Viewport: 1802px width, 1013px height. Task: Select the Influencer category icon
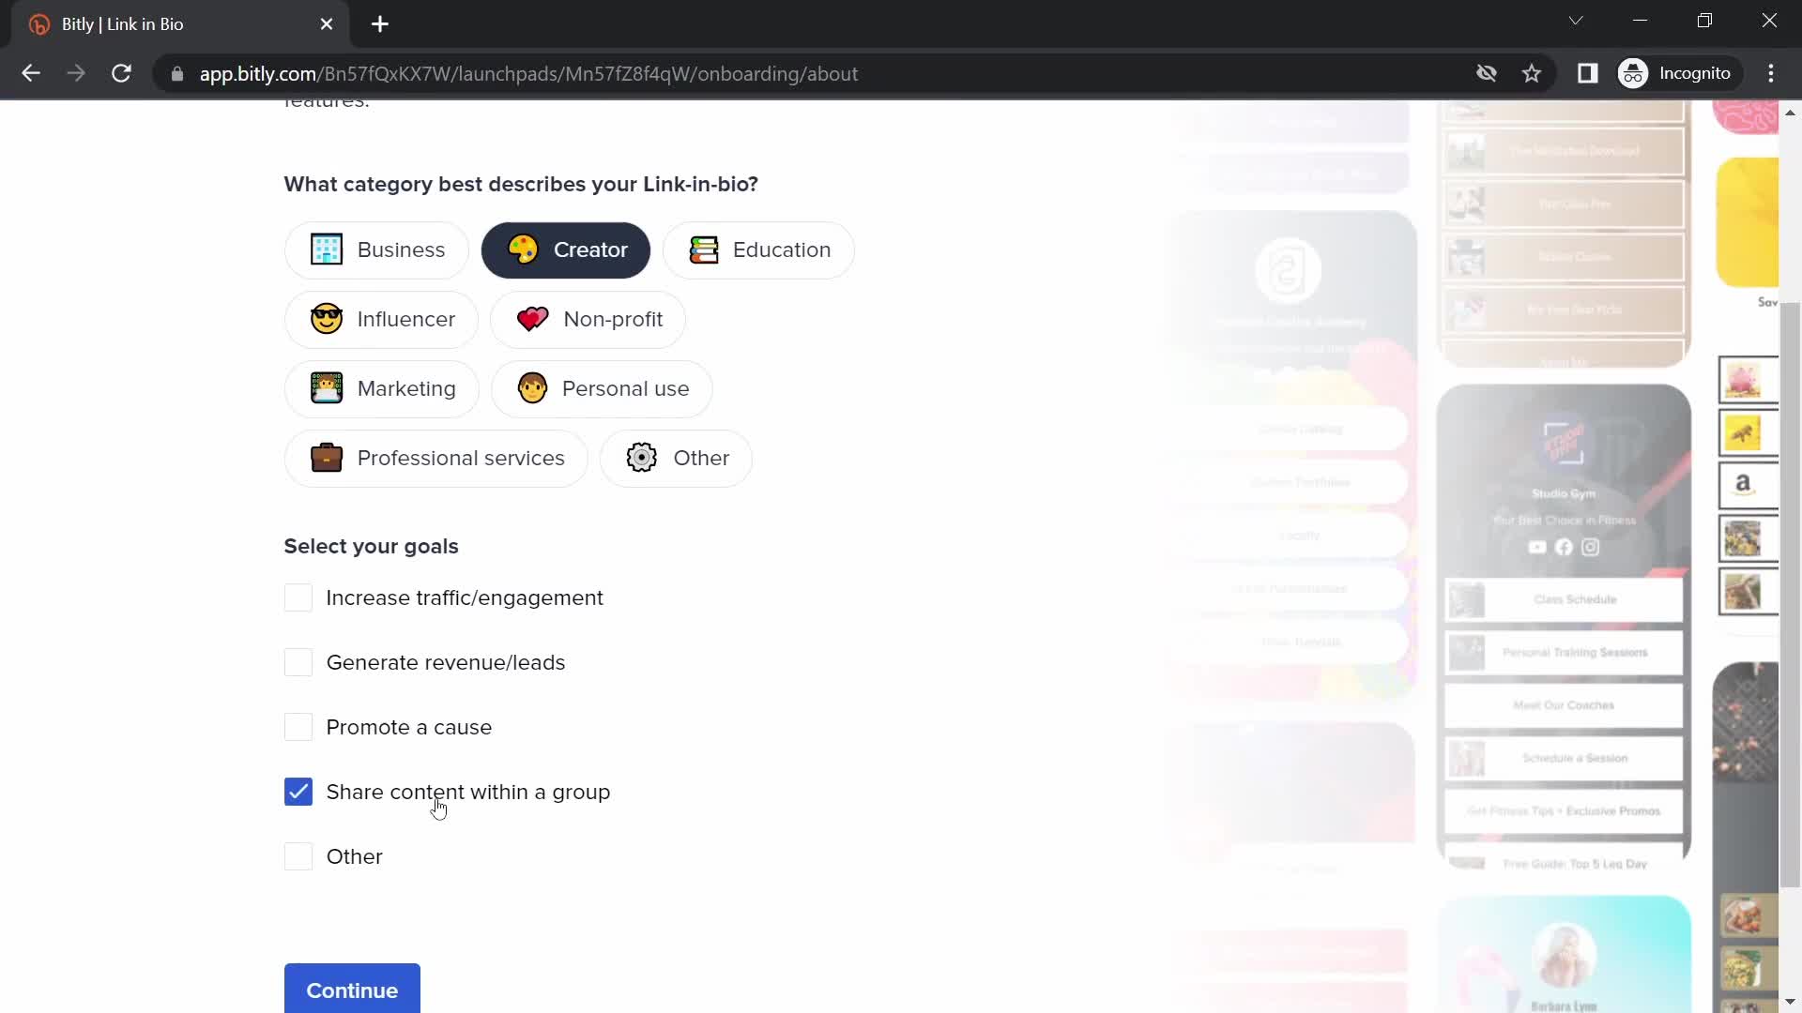point(326,319)
